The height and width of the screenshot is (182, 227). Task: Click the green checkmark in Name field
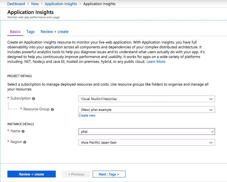pos(212,132)
